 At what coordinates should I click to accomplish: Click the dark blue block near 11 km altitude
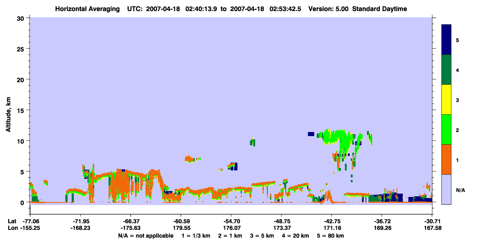pos(311,134)
